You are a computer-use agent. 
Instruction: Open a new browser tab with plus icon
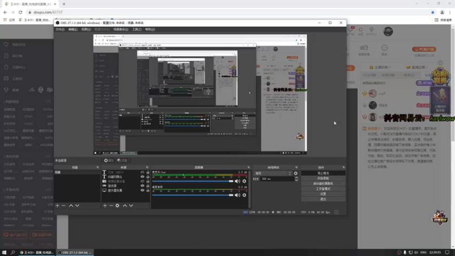[x=64, y=4]
